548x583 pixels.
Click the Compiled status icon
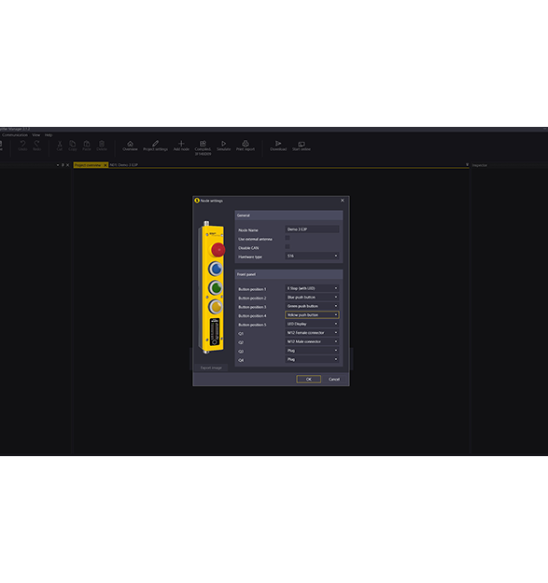tap(203, 144)
